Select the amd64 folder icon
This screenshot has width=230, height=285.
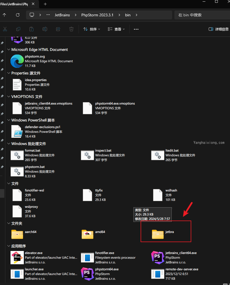pyautogui.click(x=87, y=234)
